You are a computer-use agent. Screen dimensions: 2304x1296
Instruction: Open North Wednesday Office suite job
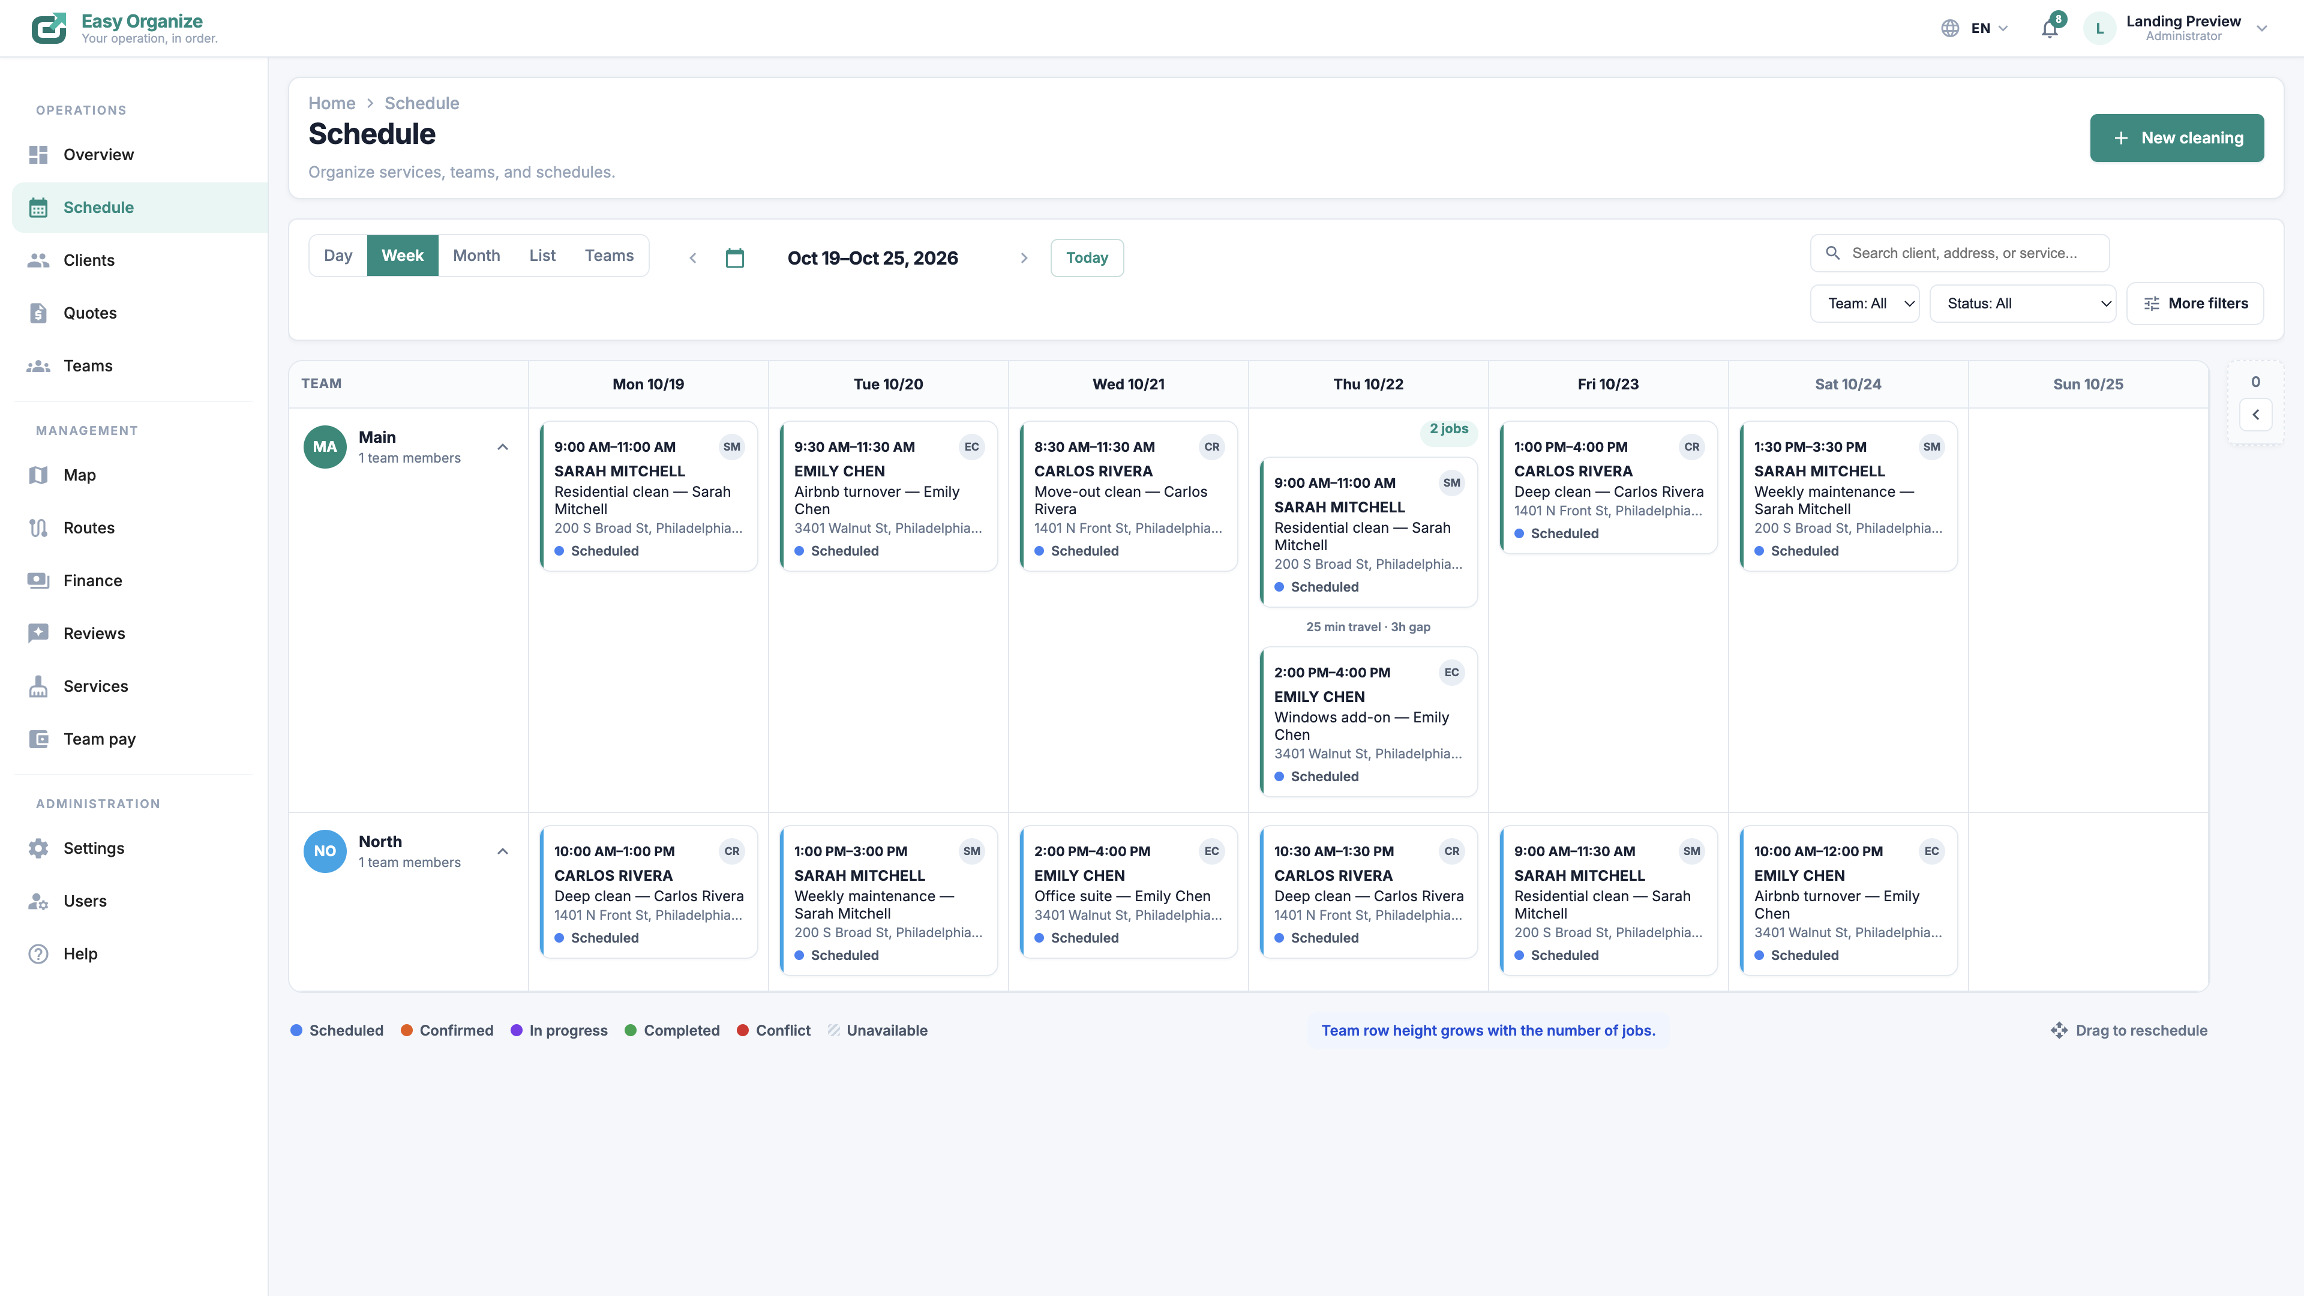click(x=1129, y=892)
